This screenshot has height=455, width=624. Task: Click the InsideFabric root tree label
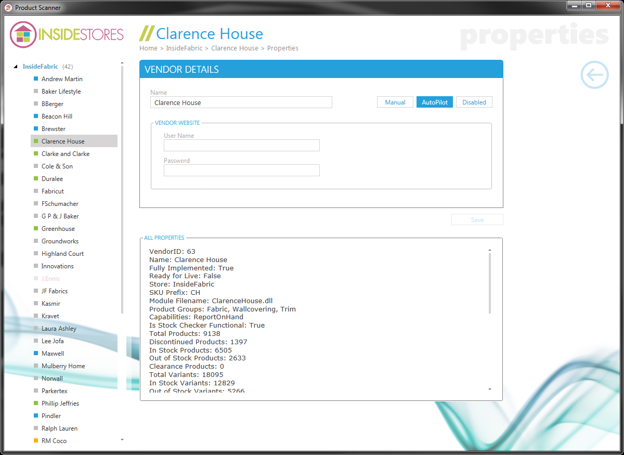point(41,67)
